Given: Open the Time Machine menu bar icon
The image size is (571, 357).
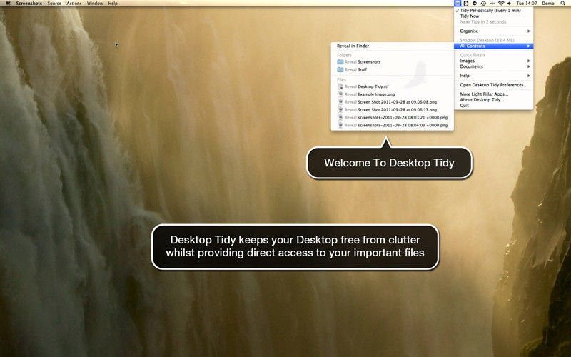Looking at the screenshot, I should (484, 4).
